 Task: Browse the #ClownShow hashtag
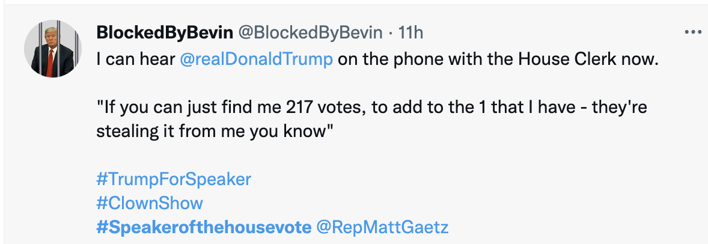[x=150, y=203]
